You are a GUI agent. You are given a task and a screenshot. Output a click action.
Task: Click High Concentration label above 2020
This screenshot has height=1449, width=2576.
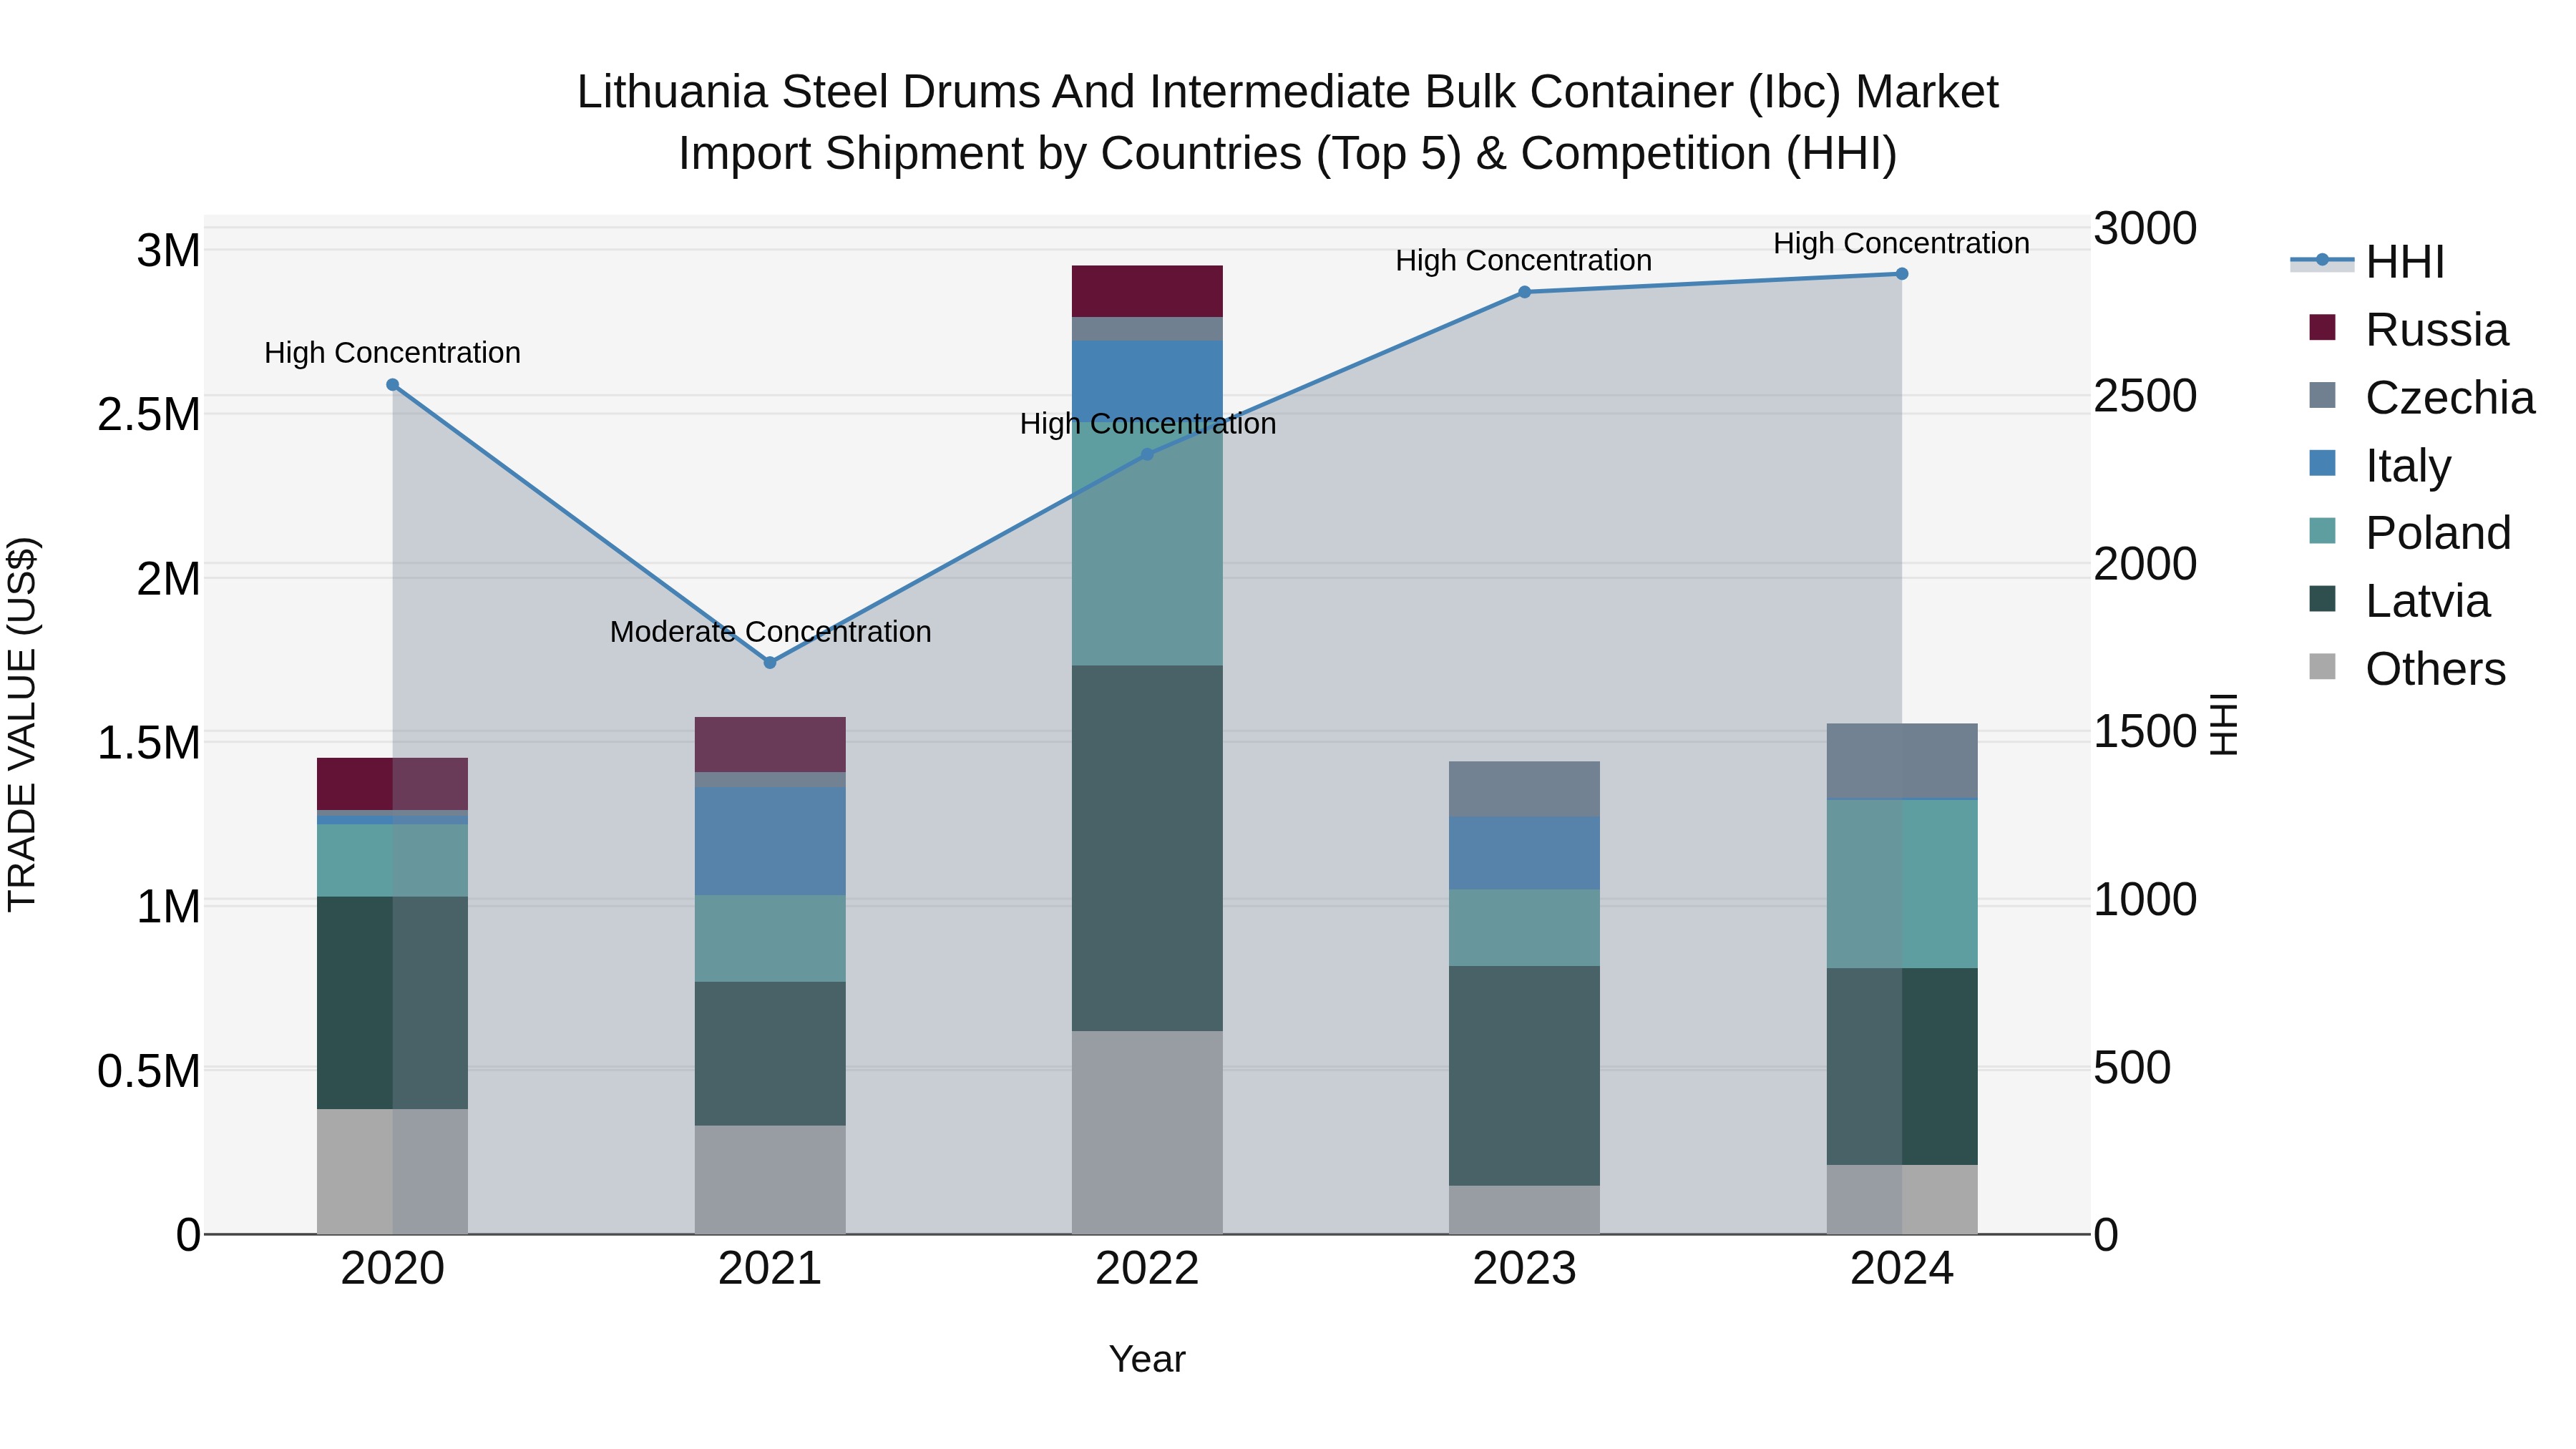point(392,353)
